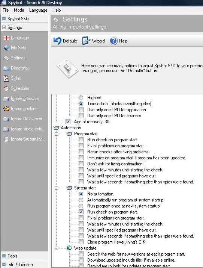The width and height of the screenshot is (203, 268).
Task: Open Ignore cookies in the sidebar
Action: pos(24,109)
